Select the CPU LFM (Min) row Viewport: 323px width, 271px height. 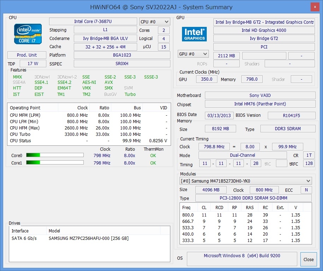89,121
